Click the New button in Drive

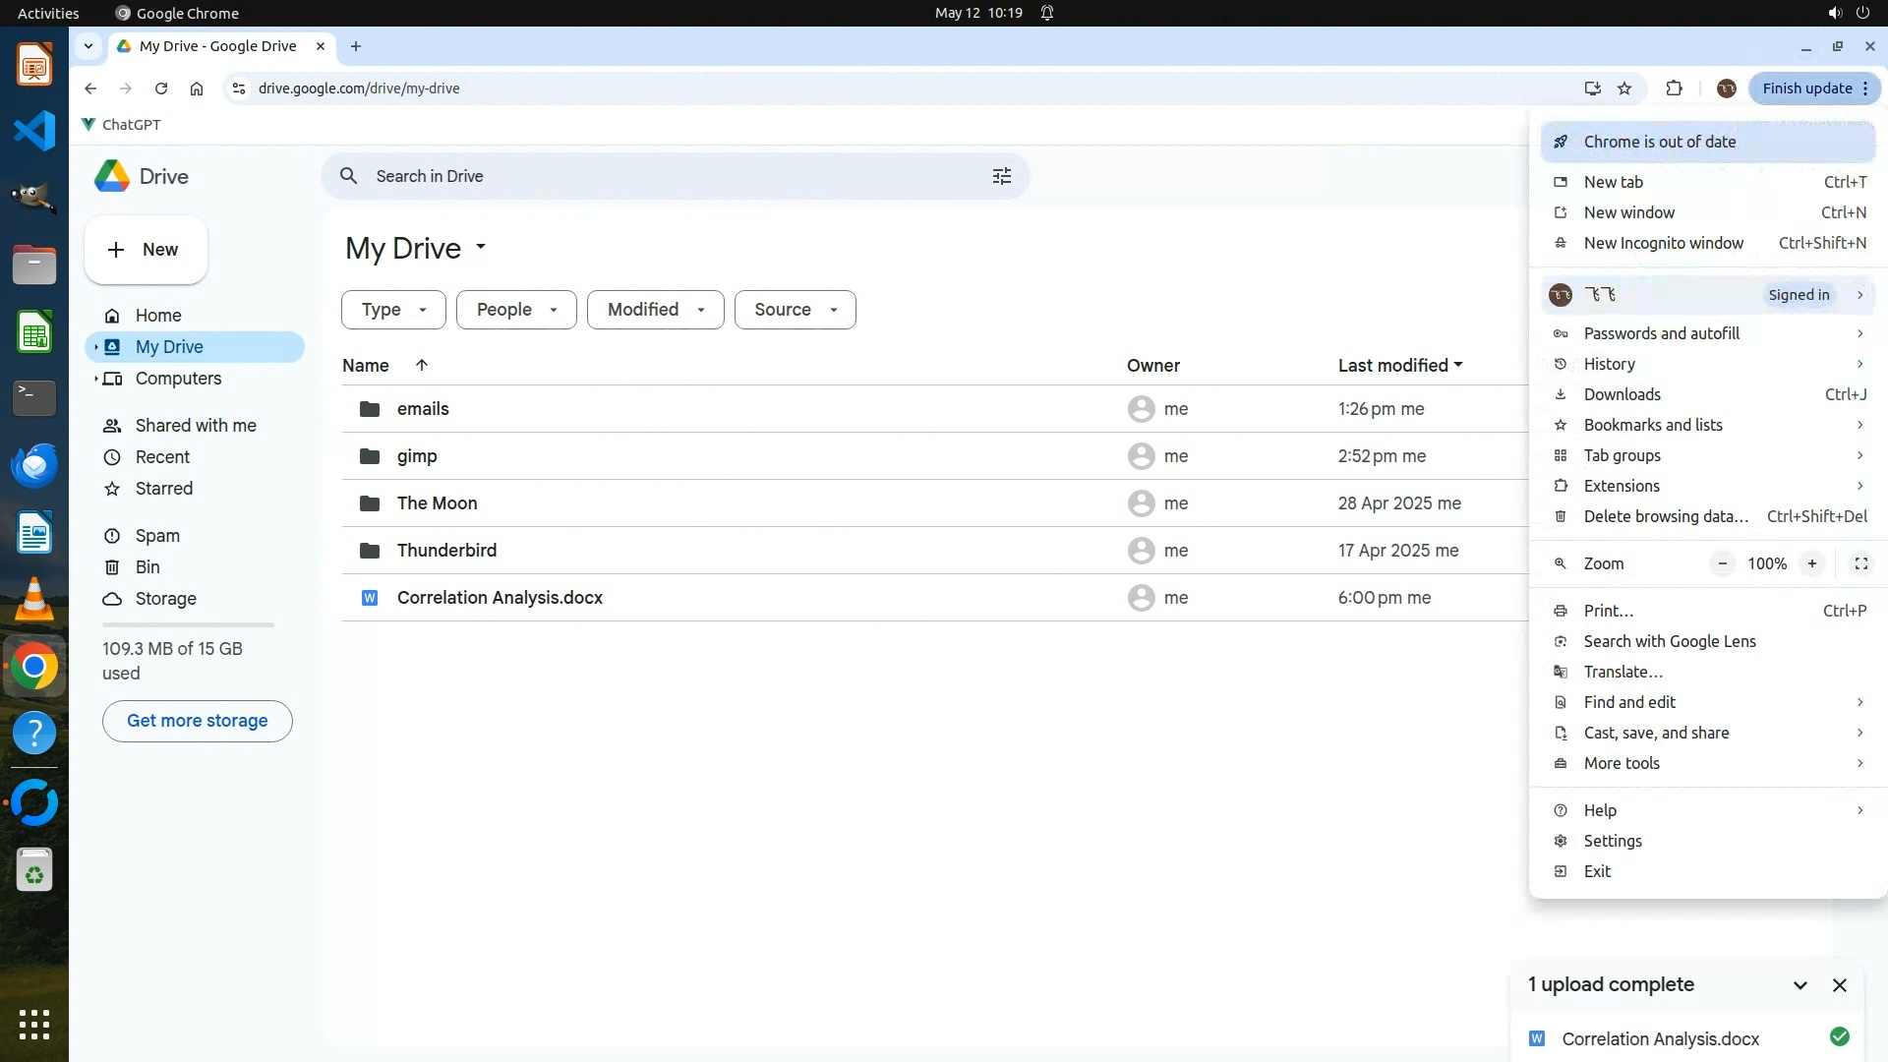[x=146, y=250]
